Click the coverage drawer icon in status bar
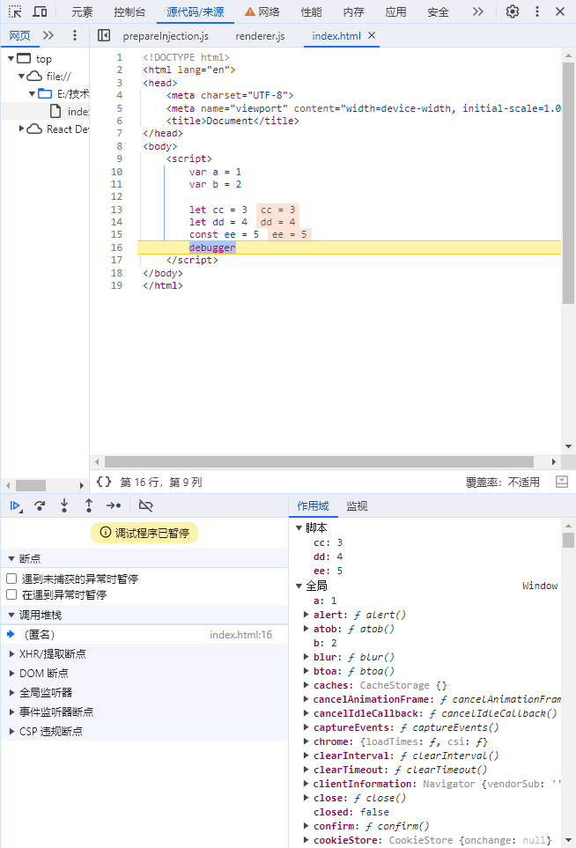 point(562,482)
